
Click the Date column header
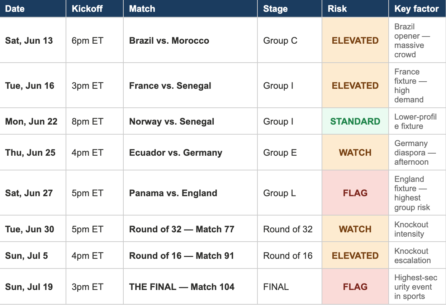coord(33,9)
